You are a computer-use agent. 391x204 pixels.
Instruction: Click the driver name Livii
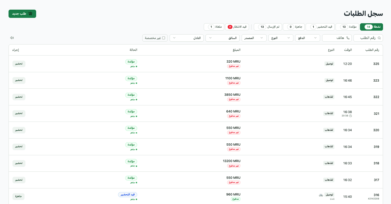[332, 199]
